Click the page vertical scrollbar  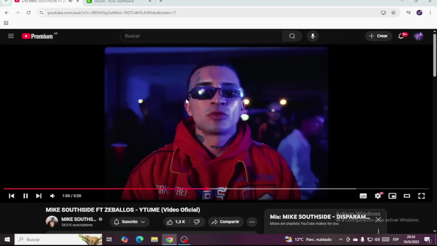click(435, 55)
